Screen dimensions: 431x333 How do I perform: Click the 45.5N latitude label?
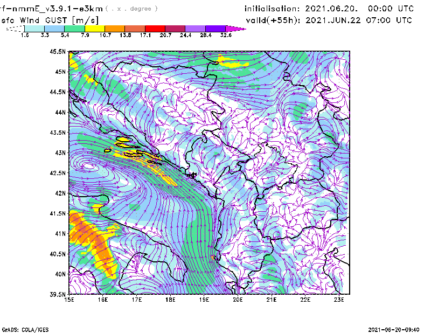point(58,51)
